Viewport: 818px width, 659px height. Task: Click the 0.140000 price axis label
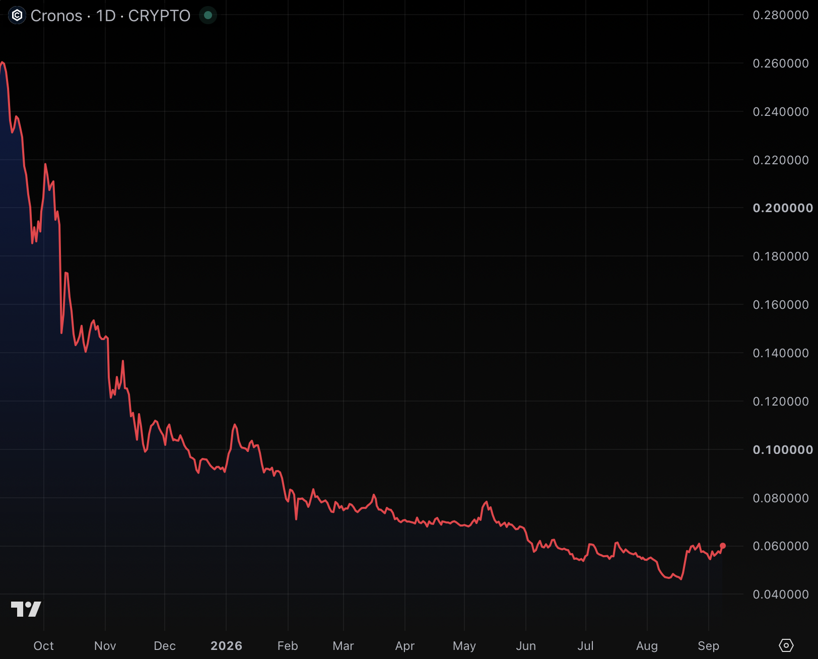tap(781, 353)
